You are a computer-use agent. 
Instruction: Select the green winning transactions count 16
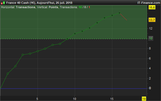click(80, 7)
